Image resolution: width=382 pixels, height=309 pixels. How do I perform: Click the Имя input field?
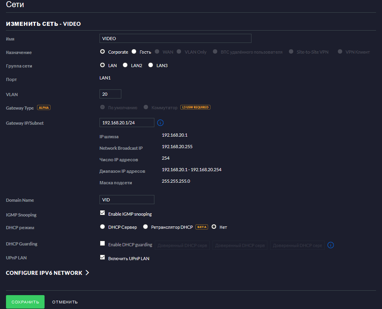(x=175, y=38)
